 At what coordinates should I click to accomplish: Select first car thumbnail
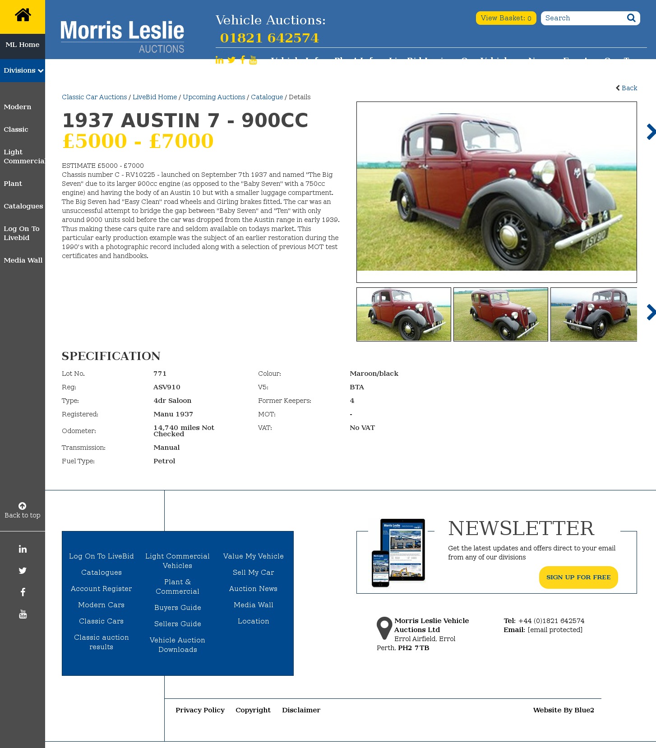pyautogui.click(x=404, y=314)
